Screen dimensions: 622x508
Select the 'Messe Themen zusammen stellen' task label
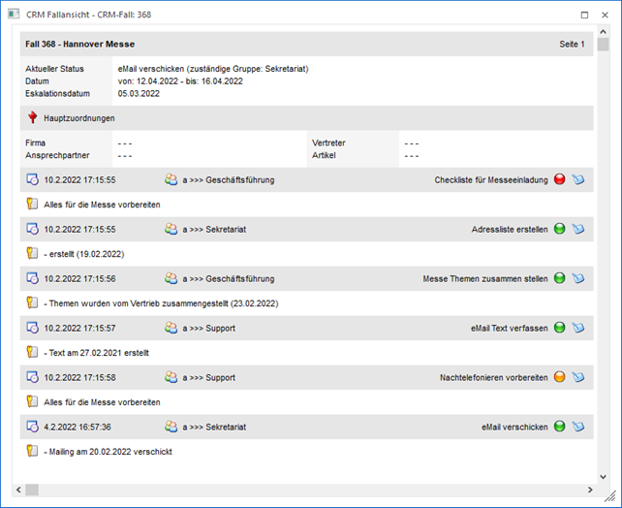tap(484, 278)
